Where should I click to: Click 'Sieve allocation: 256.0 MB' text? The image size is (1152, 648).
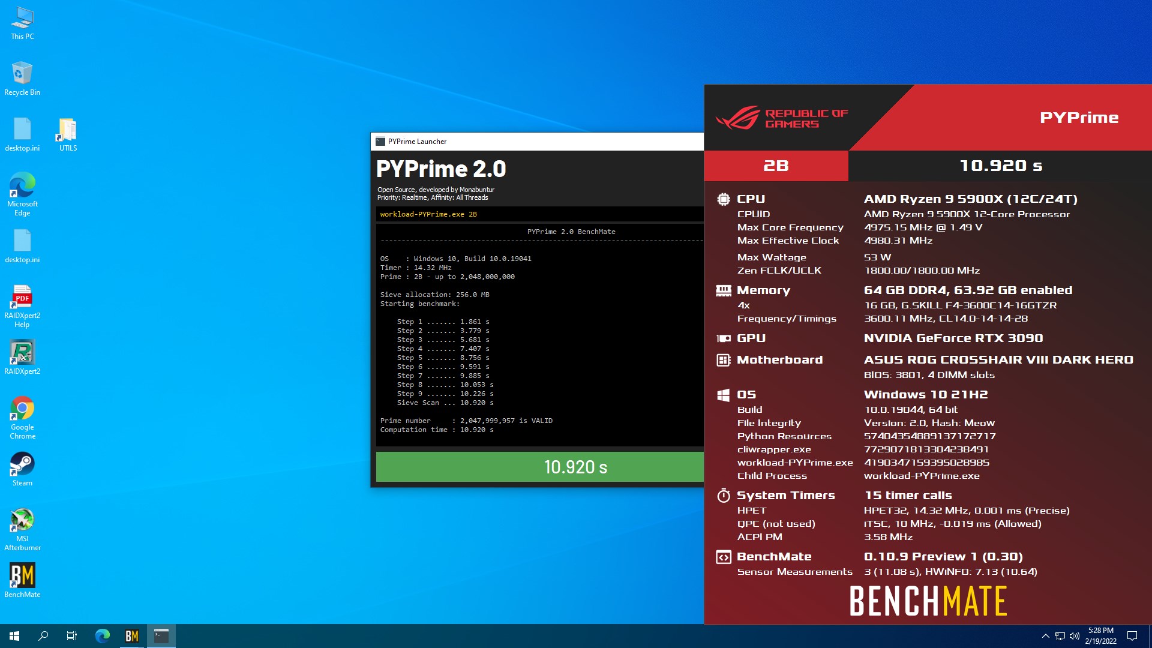434,295
